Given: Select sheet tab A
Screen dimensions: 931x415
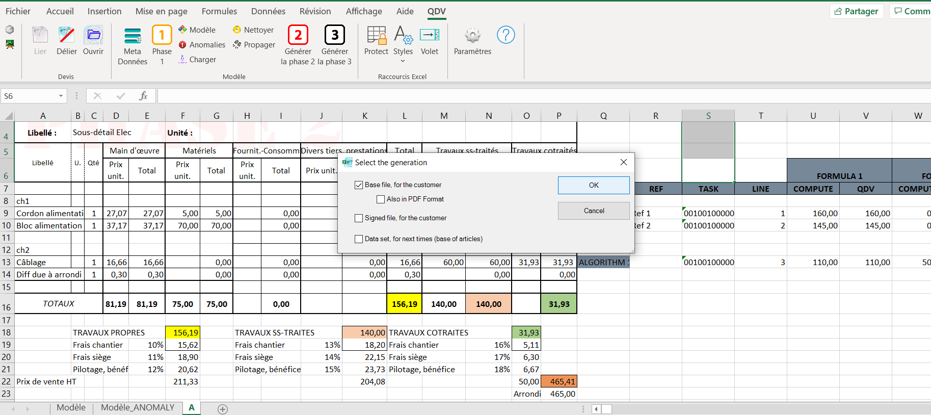Looking at the screenshot, I should [x=192, y=408].
